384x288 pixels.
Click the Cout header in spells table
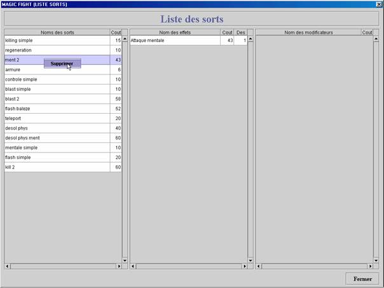pos(116,32)
